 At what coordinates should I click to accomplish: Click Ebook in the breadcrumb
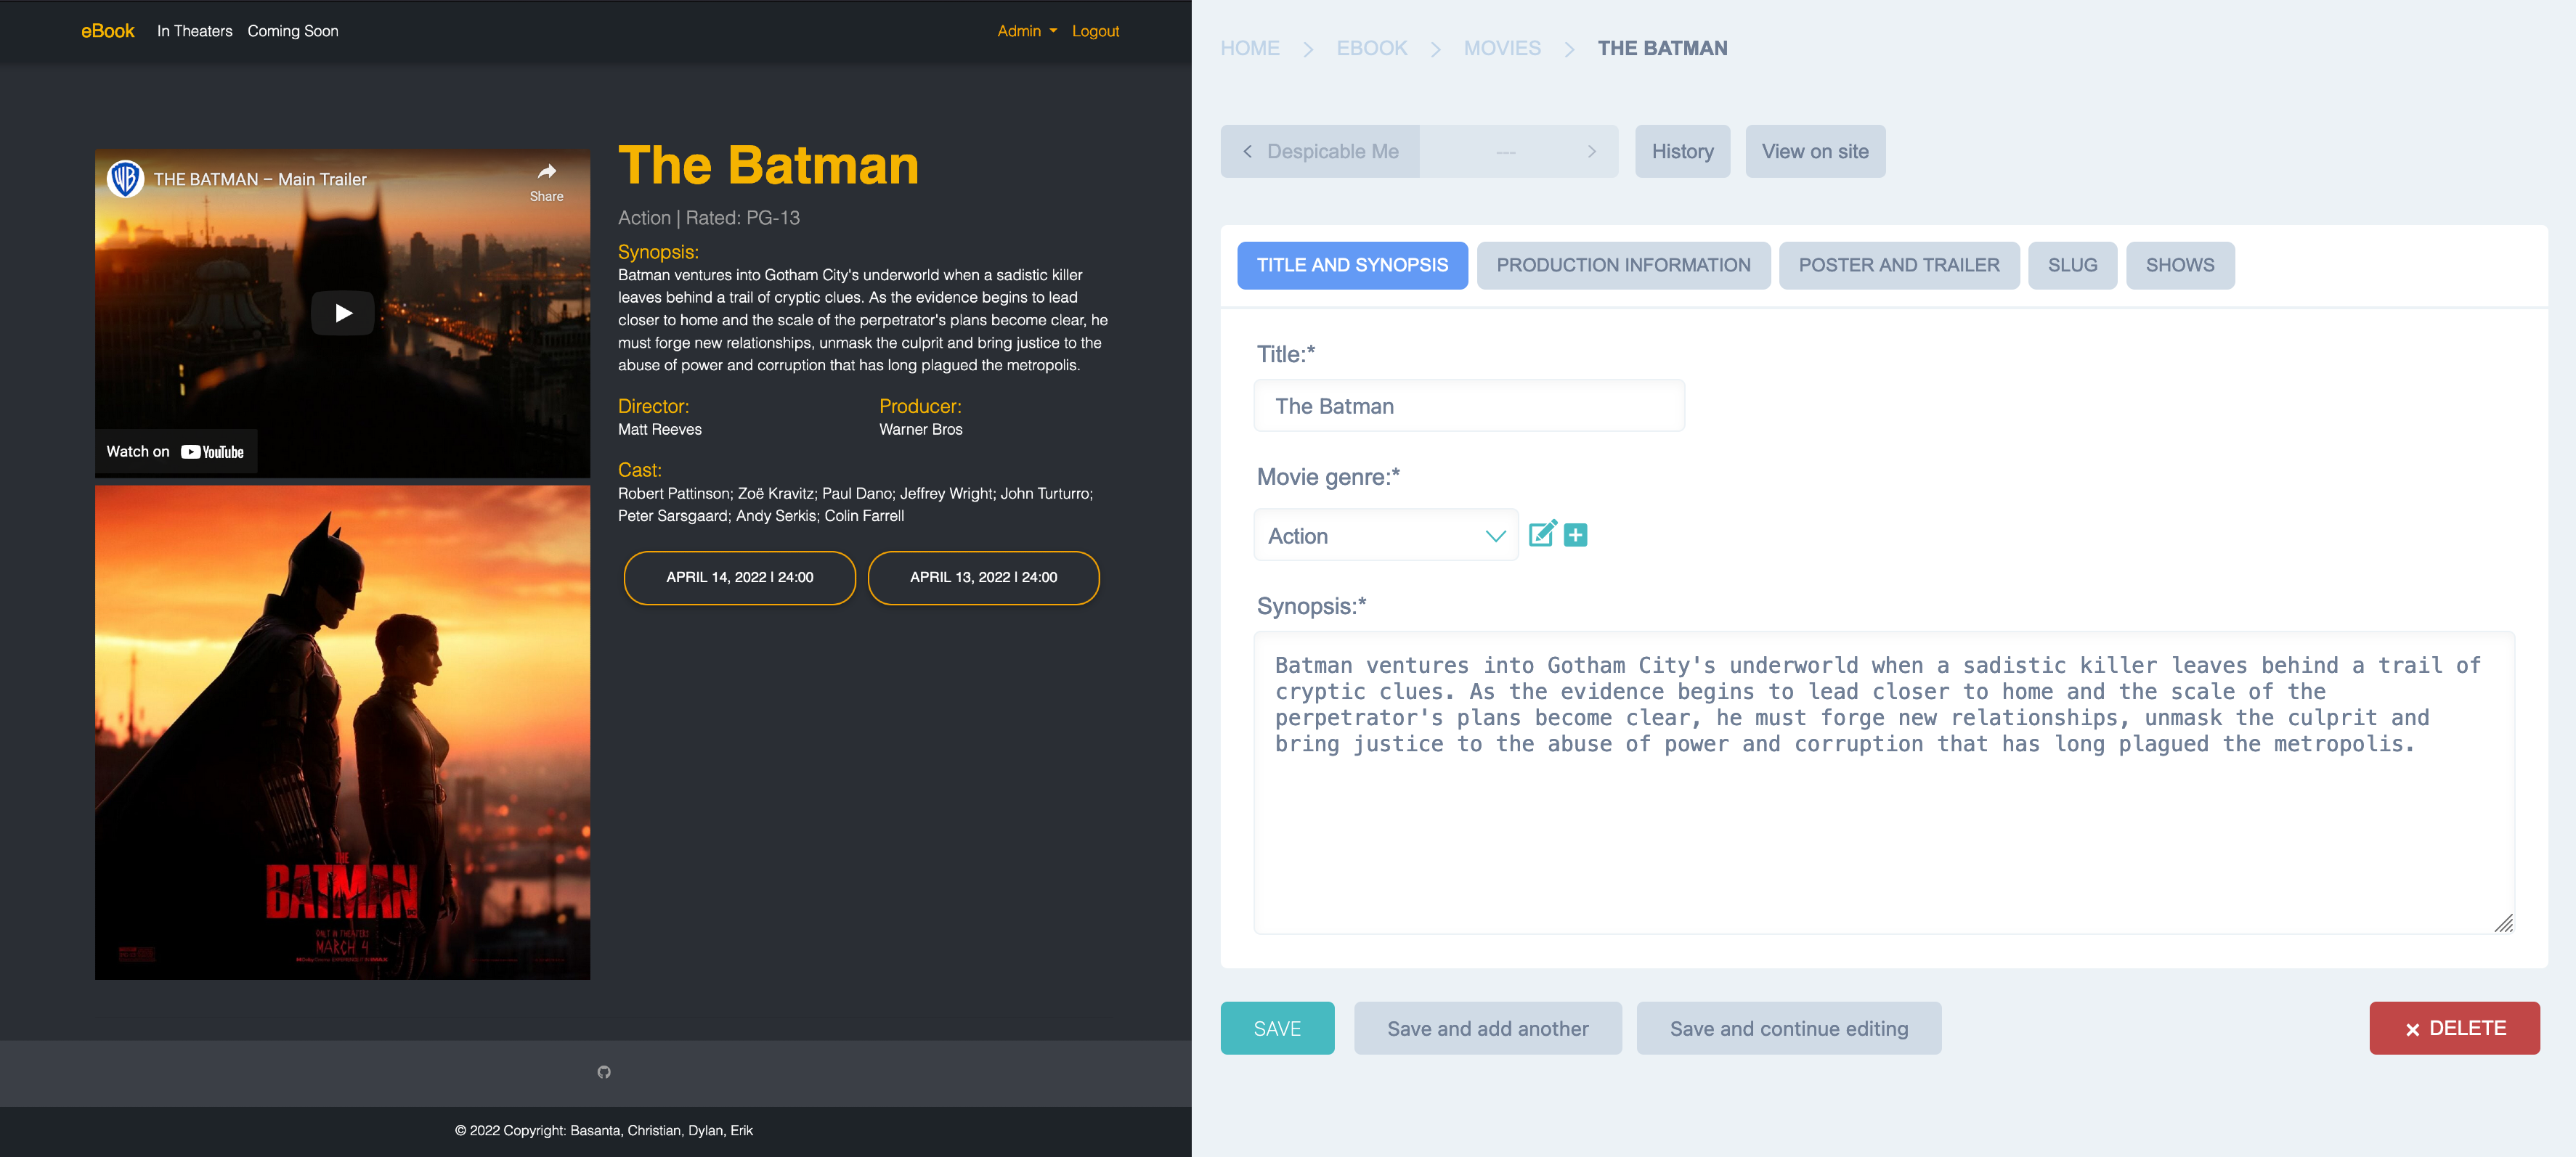click(x=1371, y=48)
